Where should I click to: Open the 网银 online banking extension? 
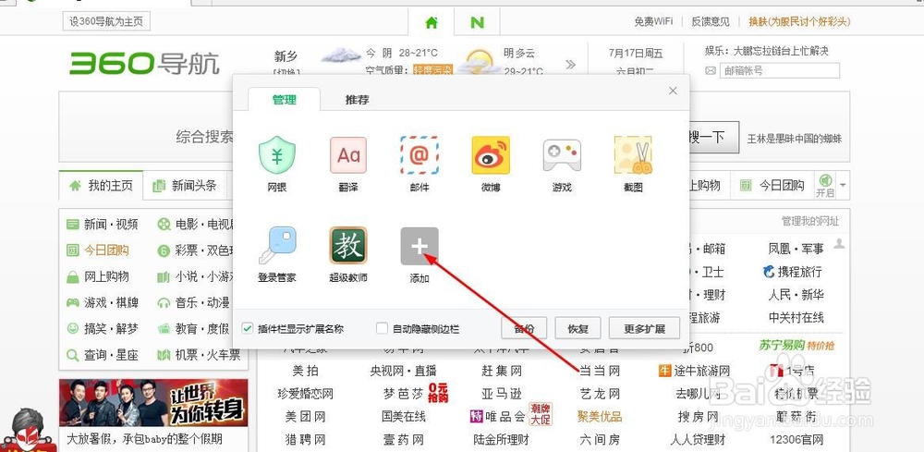(x=277, y=155)
